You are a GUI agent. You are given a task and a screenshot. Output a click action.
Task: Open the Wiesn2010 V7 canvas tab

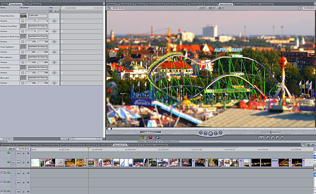click(x=241, y=4)
